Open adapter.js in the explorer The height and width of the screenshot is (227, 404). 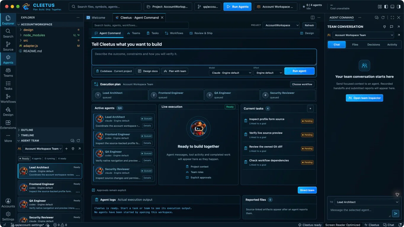(x=30, y=46)
